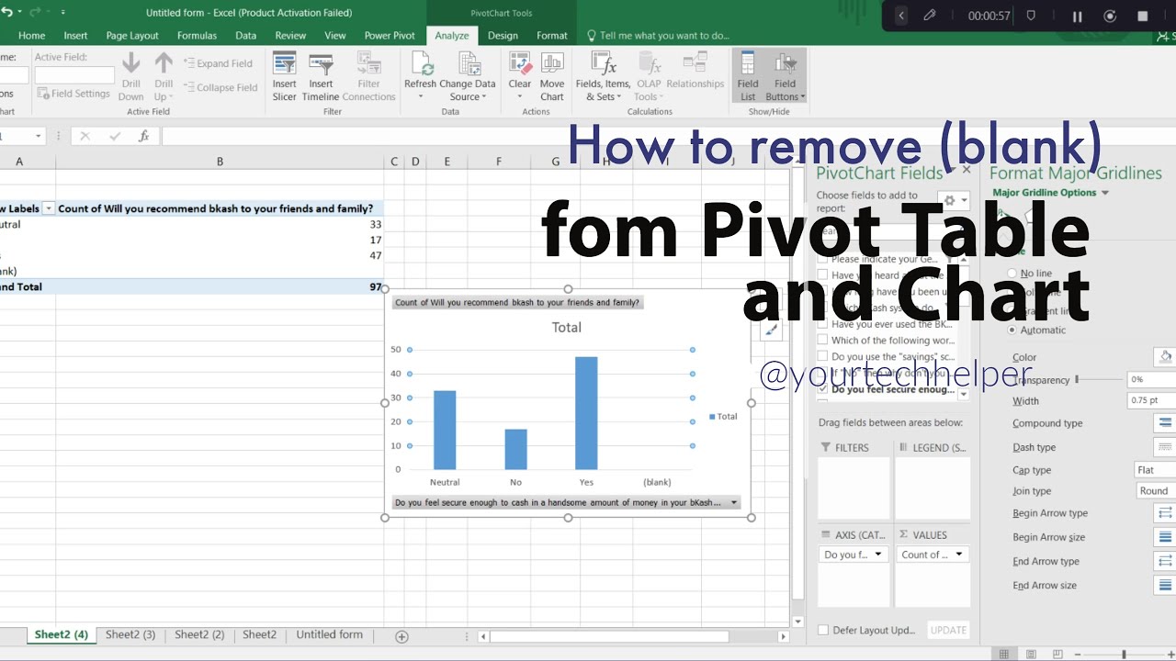Stop the screen recording
This screenshot has width=1176, height=661.
[x=1143, y=17]
